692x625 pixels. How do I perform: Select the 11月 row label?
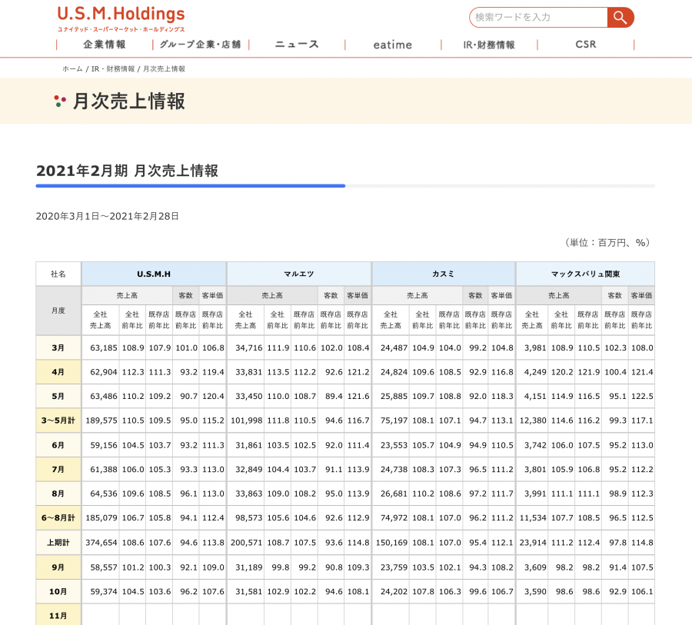click(58, 615)
